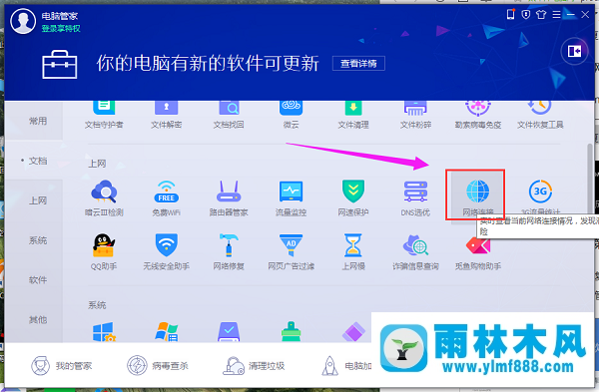Click the 查看详情 button
The width and height of the screenshot is (599, 392).
358,64
